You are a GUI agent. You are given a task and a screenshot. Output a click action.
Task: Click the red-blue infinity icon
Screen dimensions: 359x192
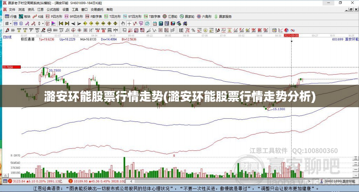coord(293,30)
